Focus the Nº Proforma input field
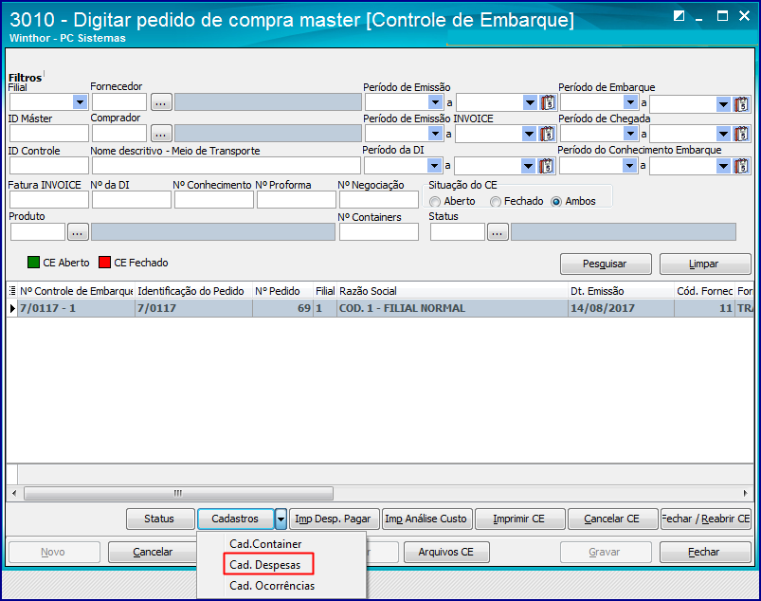The width and height of the screenshot is (761, 601). coord(297,200)
